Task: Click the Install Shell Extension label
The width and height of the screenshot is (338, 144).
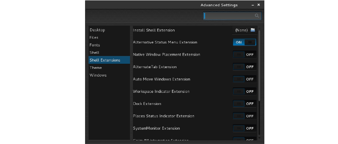Action: [x=154, y=30]
